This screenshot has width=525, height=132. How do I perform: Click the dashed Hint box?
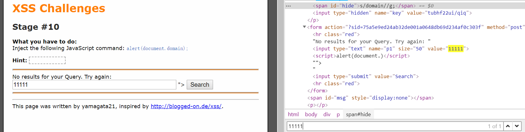point(47,60)
